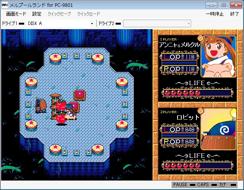Close the メルプールランド window
Viewport: 244px width, 190px height.
[236, 5]
